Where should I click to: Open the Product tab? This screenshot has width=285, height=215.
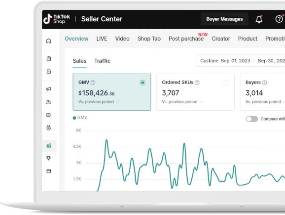click(248, 39)
